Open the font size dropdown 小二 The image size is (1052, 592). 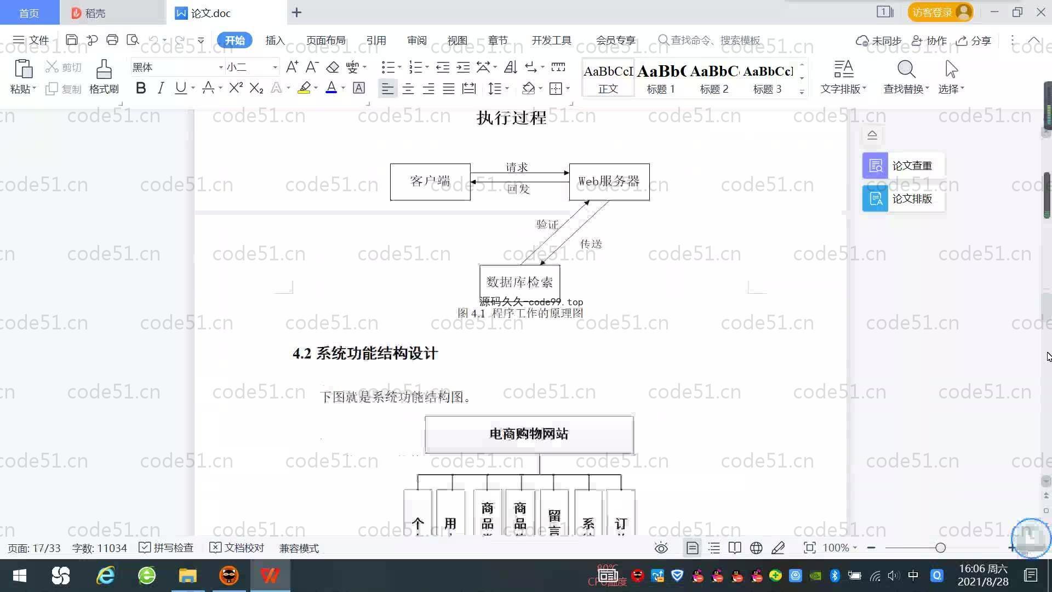(275, 67)
